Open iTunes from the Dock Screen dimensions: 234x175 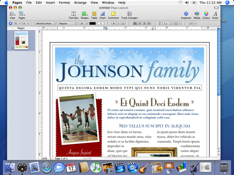[95, 167]
